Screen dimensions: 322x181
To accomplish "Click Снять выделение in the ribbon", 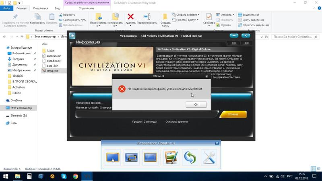I will 251,20.
